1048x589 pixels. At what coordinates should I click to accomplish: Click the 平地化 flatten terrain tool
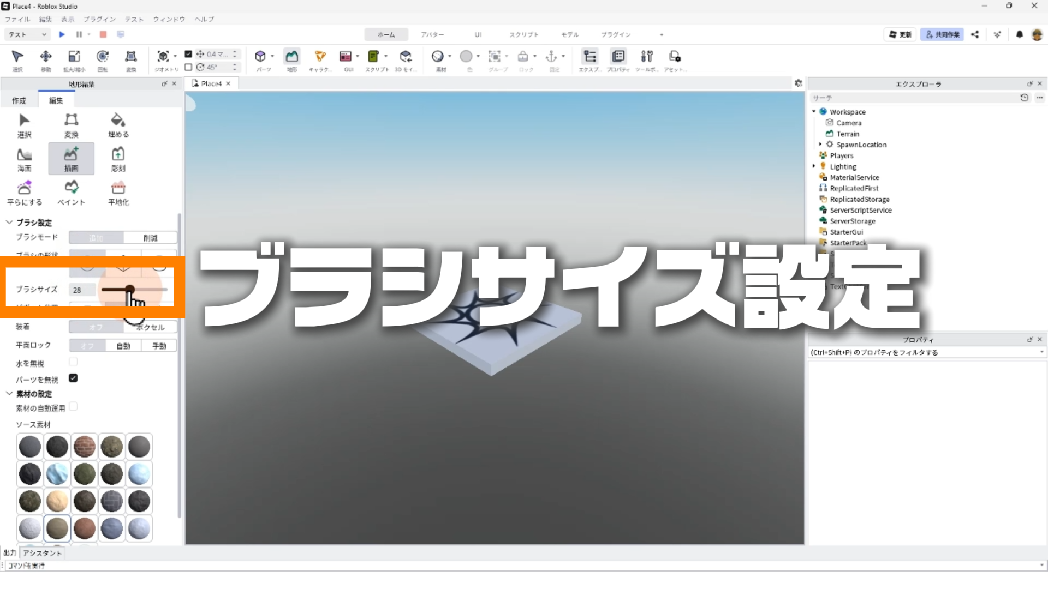118,193
